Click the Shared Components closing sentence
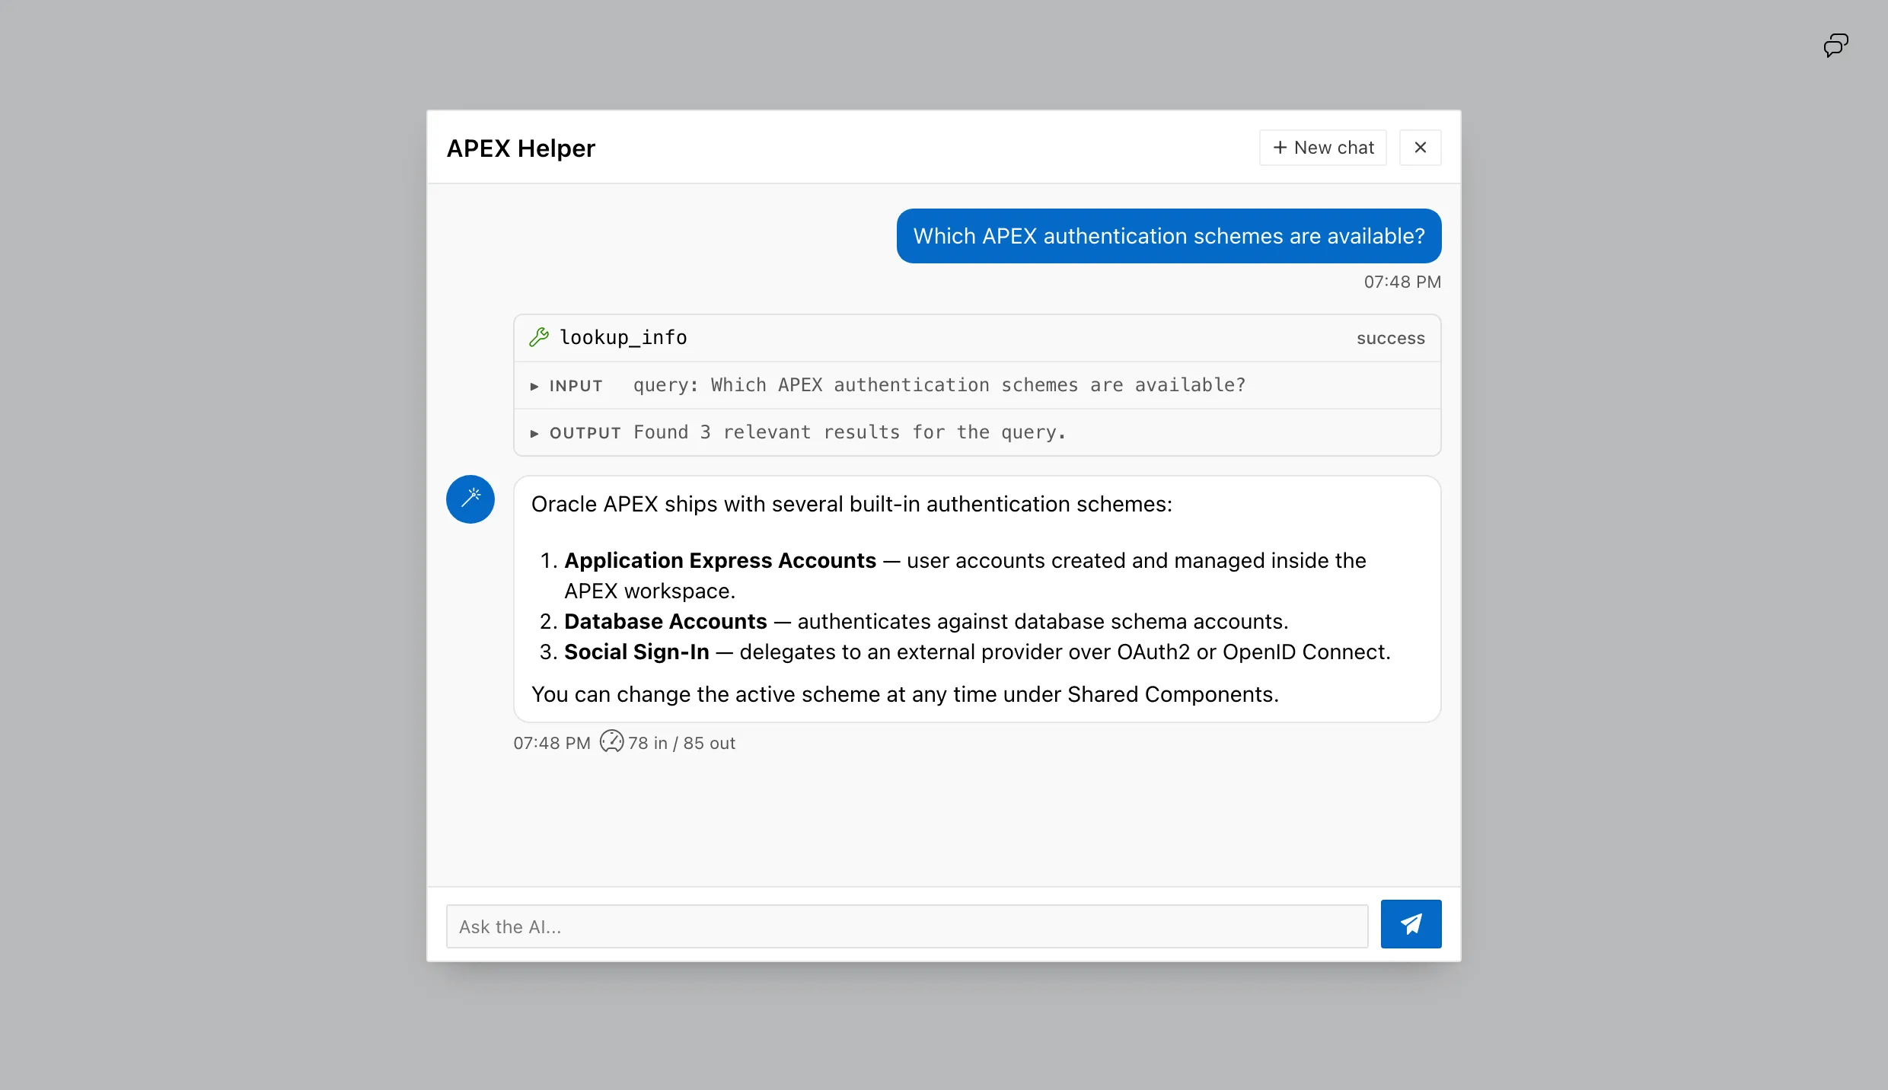 click(905, 694)
